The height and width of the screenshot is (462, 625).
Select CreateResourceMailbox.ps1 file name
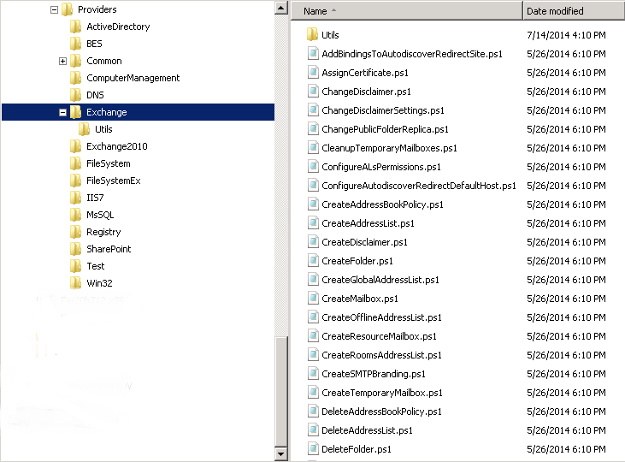pos(379,336)
